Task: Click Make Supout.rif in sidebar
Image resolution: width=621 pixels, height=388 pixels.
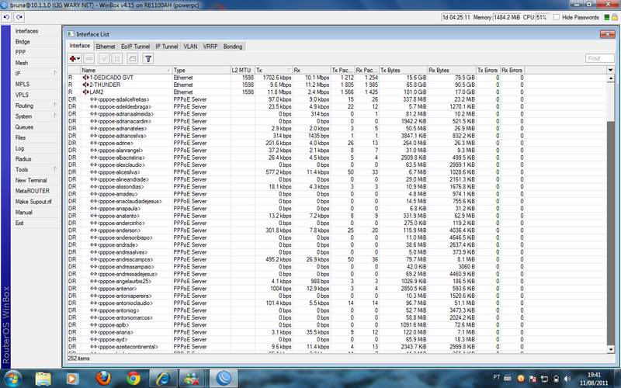Action: pyautogui.click(x=33, y=202)
